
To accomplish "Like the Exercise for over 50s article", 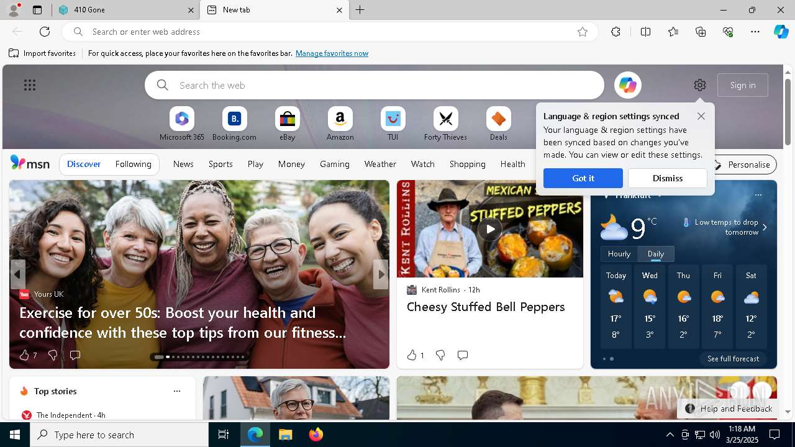I will [24, 355].
